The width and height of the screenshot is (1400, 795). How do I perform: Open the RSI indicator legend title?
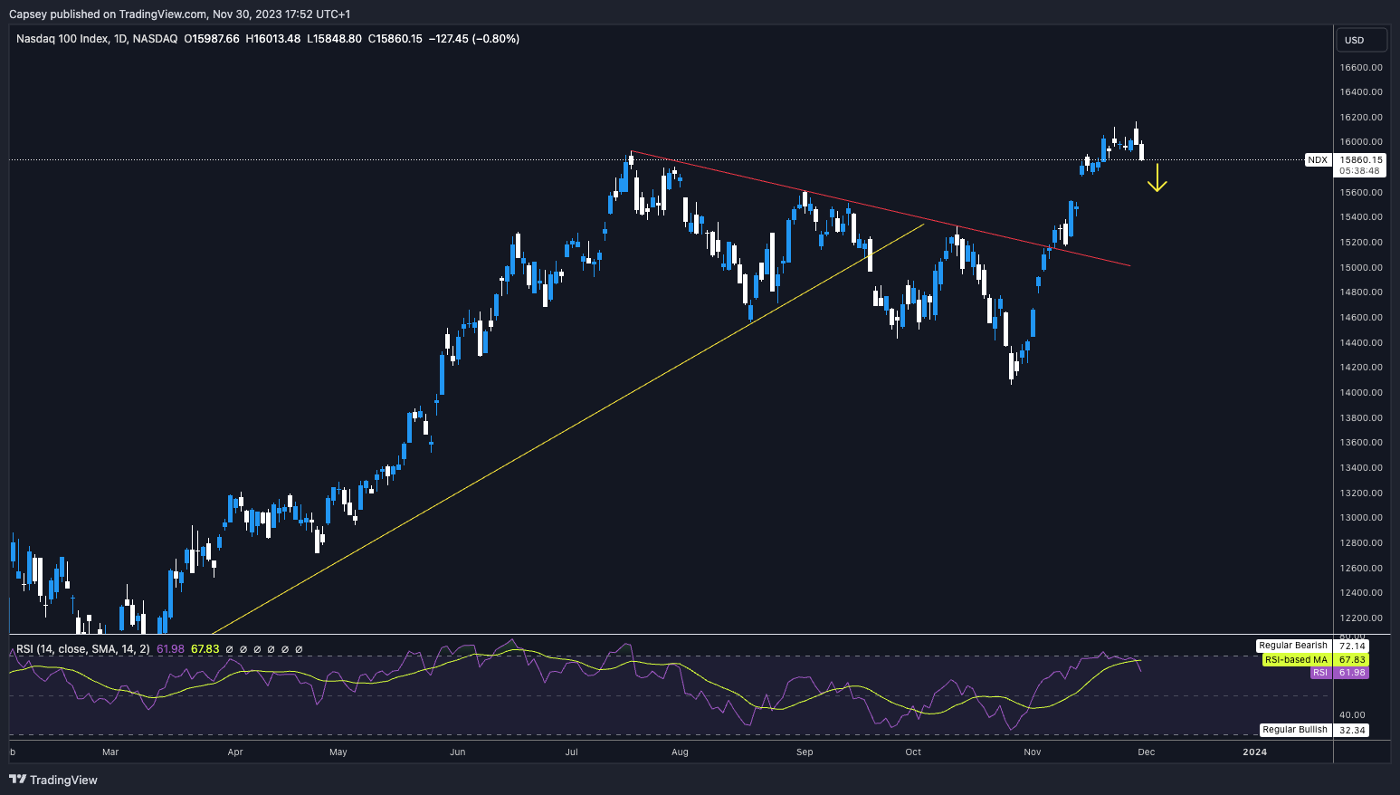coord(82,649)
